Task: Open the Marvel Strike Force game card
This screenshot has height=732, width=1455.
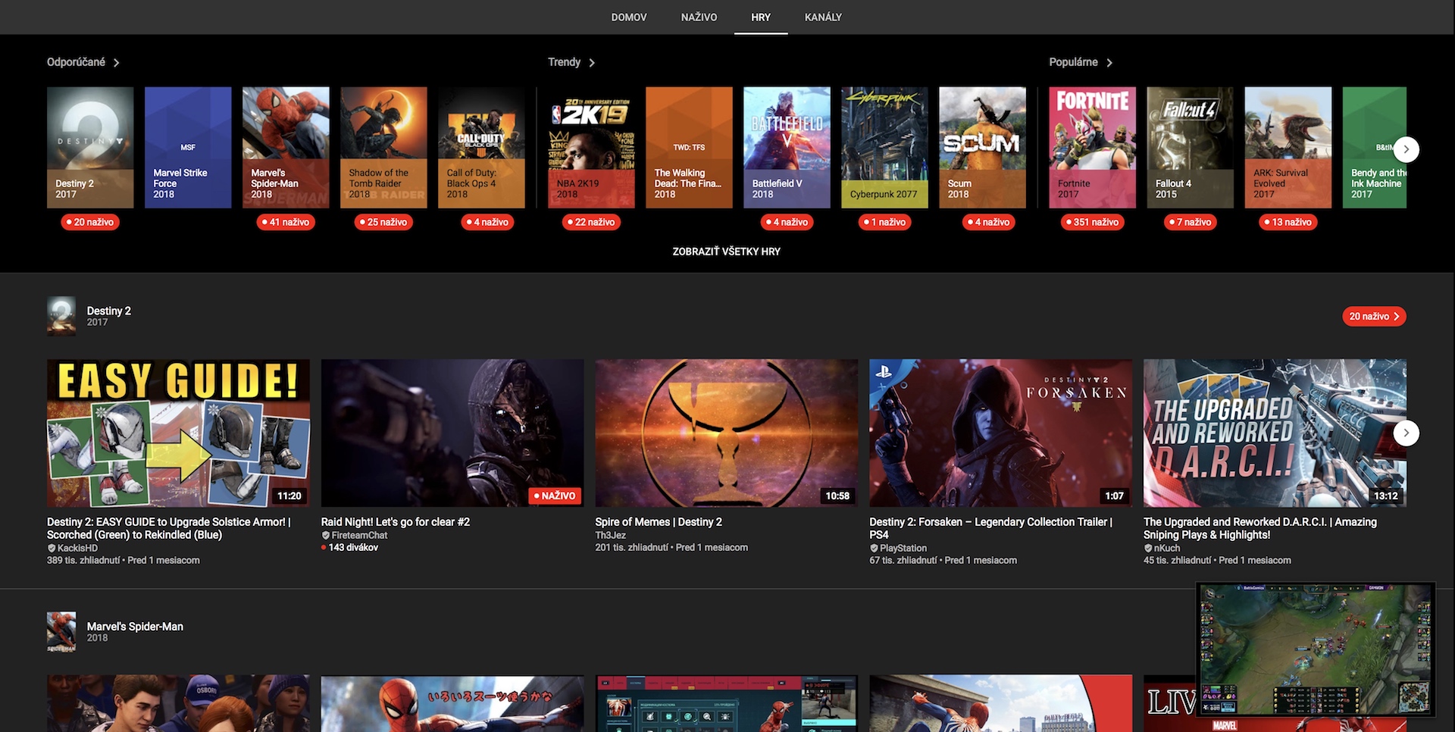Action: pos(188,147)
